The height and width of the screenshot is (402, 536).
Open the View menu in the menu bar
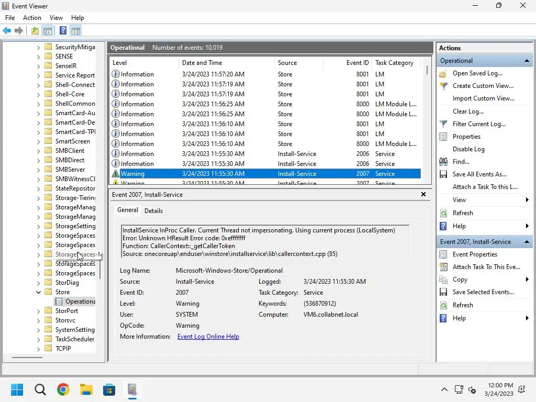[x=56, y=18]
